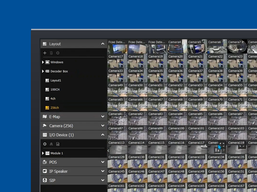Open I/O Device settings gear icon
The width and height of the screenshot is (257, 192).
(45, 144)
